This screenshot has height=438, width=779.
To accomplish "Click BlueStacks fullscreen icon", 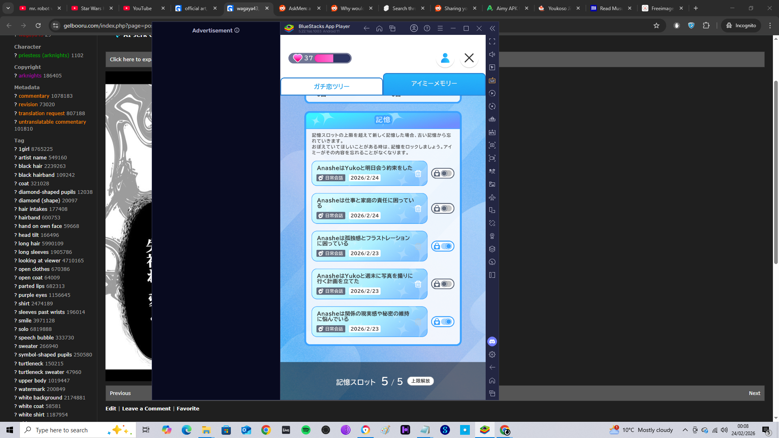I will click(492, 41).
